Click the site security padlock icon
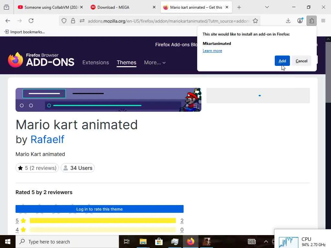 73,21
